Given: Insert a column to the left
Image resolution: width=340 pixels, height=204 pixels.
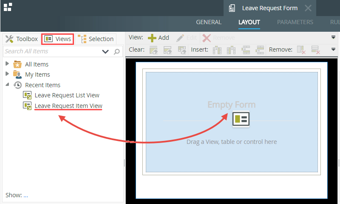Looking at the screenshot, I should click(x=217, y=50).
